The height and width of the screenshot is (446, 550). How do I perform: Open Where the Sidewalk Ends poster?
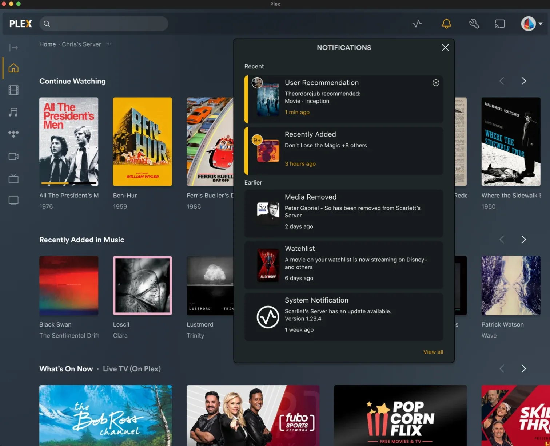(511, 142)
